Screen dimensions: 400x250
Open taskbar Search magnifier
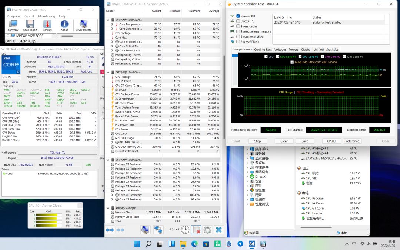(149, 244)
